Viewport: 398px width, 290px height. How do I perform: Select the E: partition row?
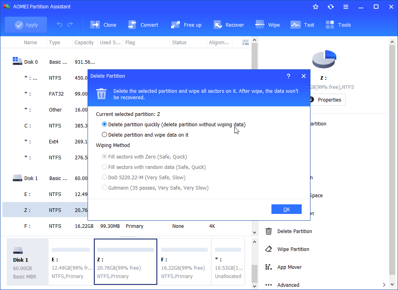pos(45,194)
